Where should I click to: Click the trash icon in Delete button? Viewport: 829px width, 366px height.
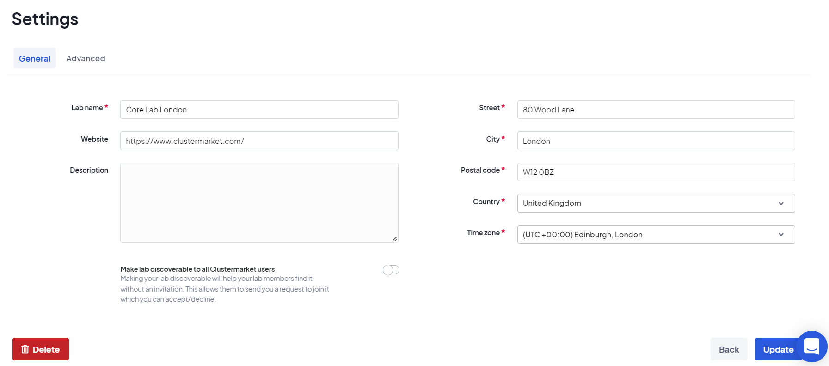tap(25, 349)
